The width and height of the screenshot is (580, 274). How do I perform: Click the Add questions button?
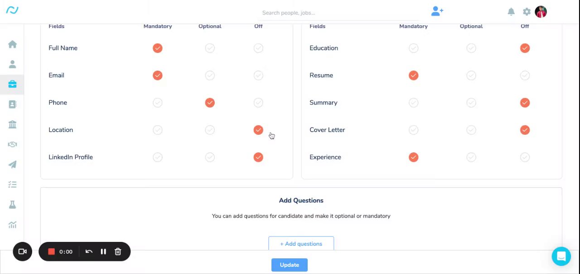301,244
